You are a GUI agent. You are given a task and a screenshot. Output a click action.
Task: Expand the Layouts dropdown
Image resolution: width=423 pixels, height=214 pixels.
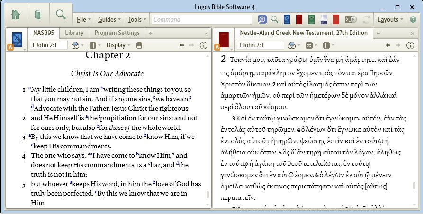point(390,20)
